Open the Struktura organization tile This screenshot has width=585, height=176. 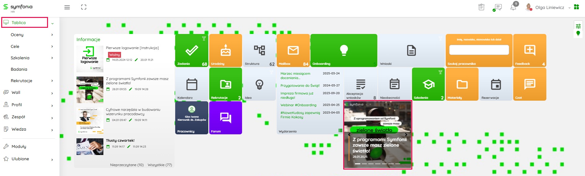[x=259, y=50]
